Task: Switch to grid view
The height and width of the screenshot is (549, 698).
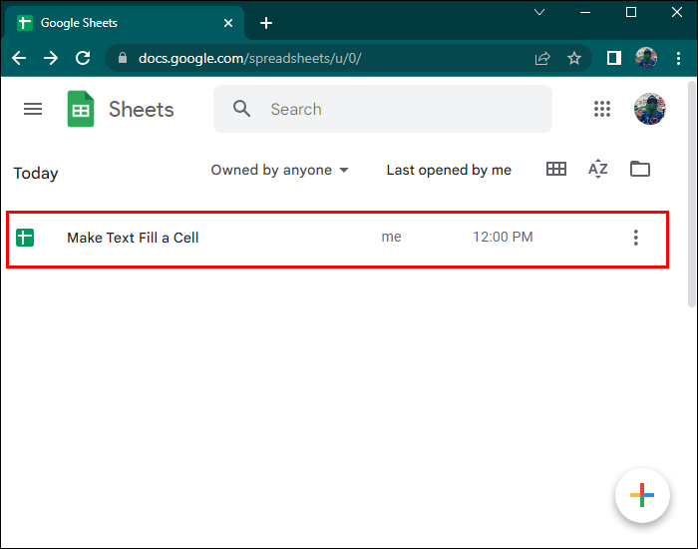Action: 556,170
